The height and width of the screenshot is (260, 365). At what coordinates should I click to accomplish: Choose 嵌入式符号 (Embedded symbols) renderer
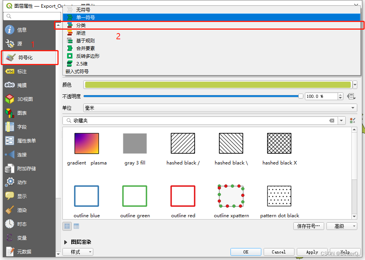212,71
